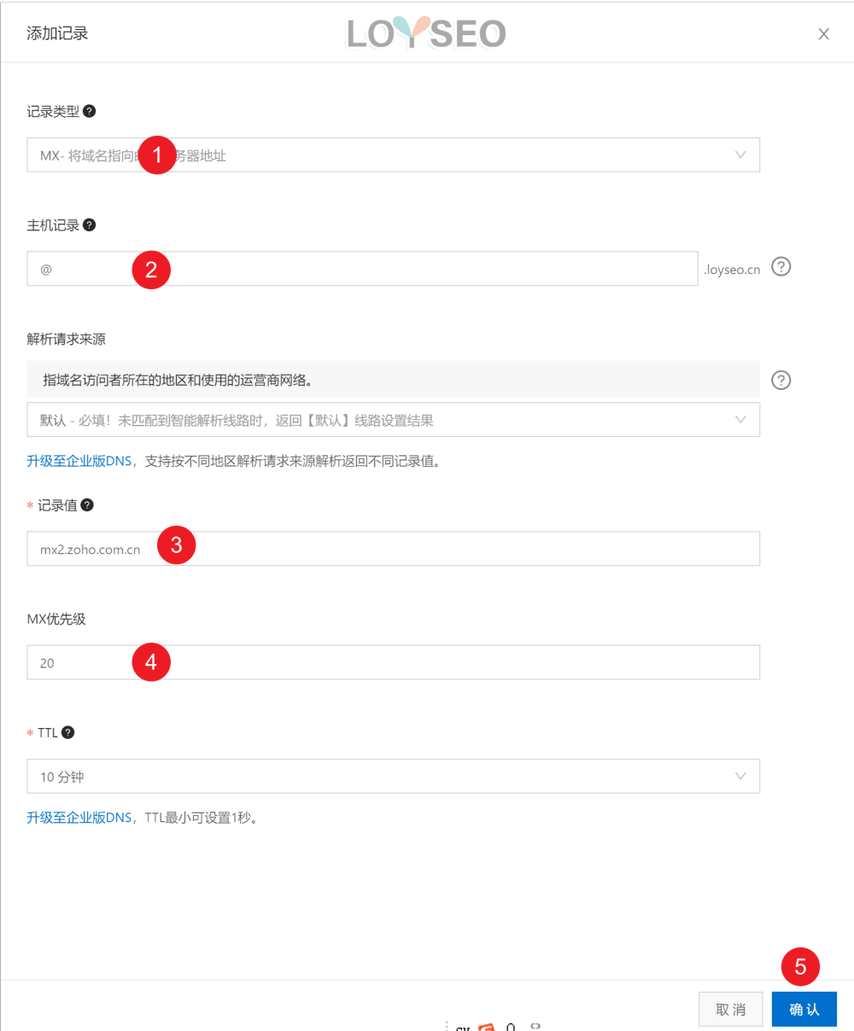Click the help circle beside 解析请求来源 box

[781, 381]
